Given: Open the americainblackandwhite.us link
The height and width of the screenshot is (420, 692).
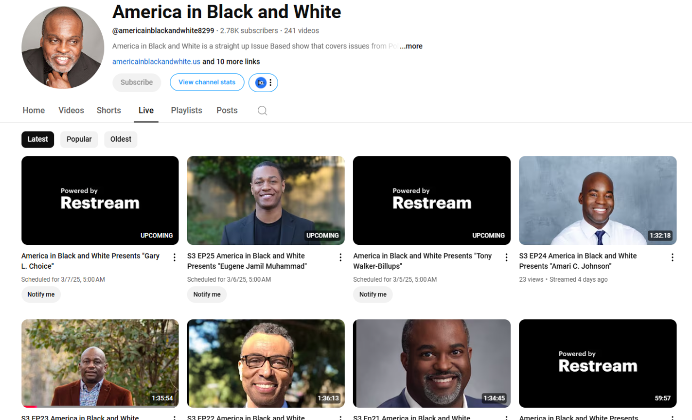Looking at the screenshot, I should 156,62.
